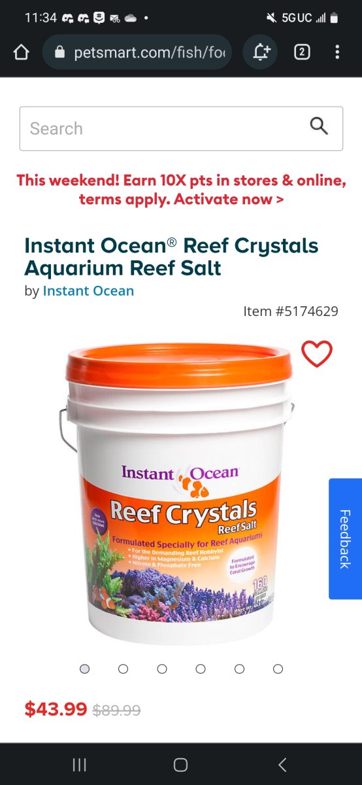This screenshot has height=785, width=362.
Task: Tap the search magnifying glass icon
Action: tap(319, 126)
